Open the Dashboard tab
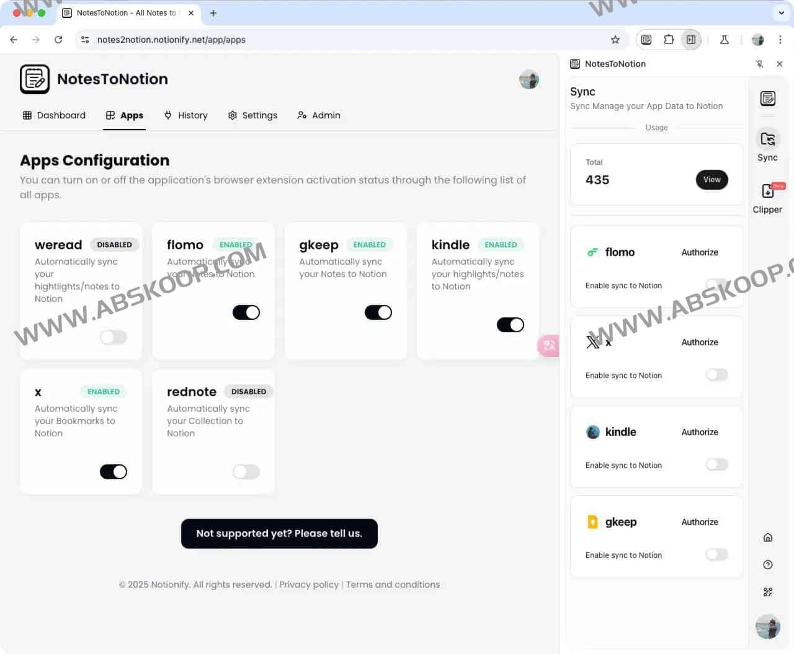Image resolution: width=794 pixels, height=654 pixels. click(x=54, y=115)
